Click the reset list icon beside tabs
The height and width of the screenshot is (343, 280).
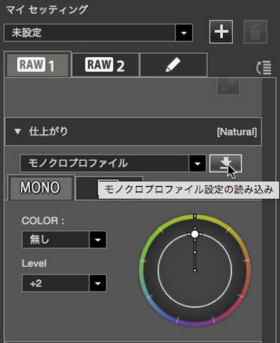(x=264, y=67)
